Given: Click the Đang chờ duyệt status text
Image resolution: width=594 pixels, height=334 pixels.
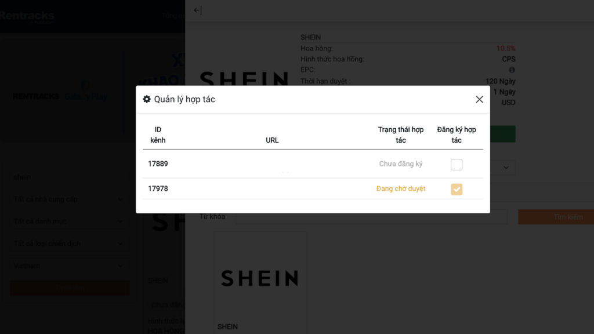Looking at the screenshot, I should (x=401, y=189).
